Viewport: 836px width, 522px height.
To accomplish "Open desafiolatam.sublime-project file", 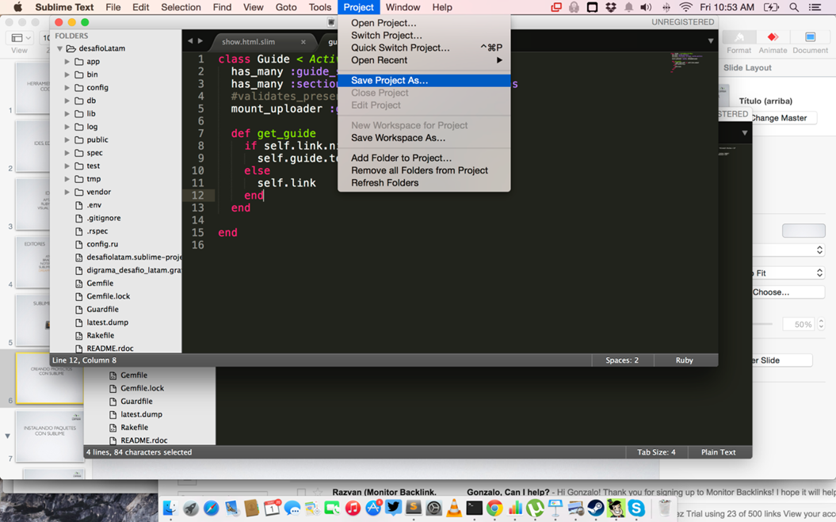I will [x=134, y=257].
